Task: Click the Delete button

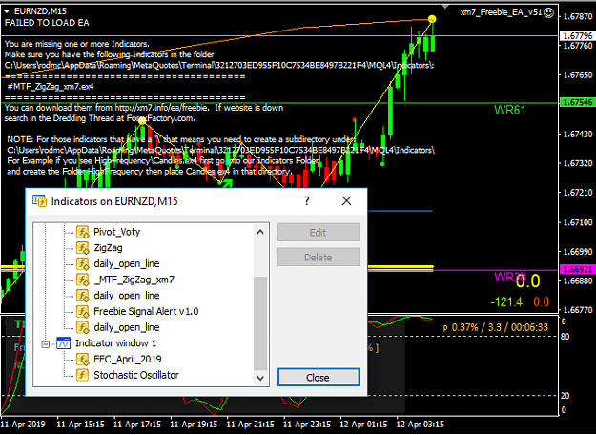Action: (x=319, y=257)
